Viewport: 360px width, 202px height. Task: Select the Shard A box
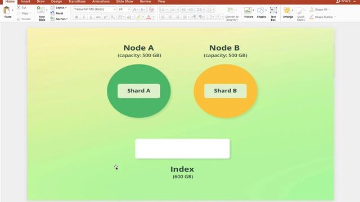point(139,91)
